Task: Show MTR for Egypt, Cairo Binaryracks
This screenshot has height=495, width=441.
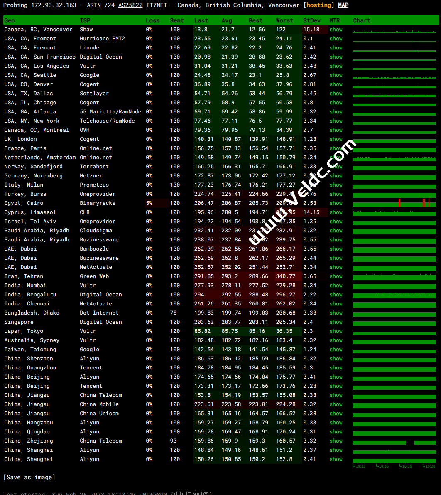Action: [336, 203]
